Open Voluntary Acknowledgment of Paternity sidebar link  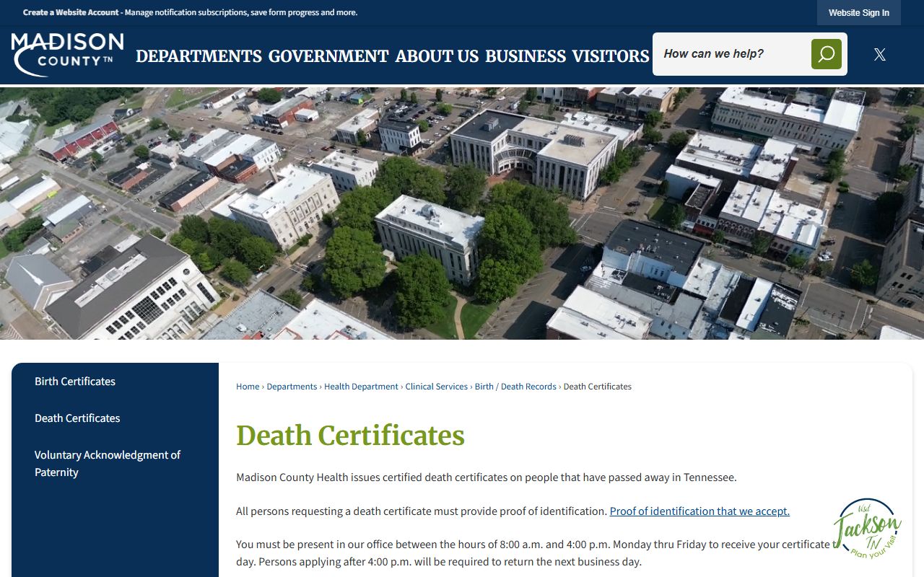(x=108, y=464)
